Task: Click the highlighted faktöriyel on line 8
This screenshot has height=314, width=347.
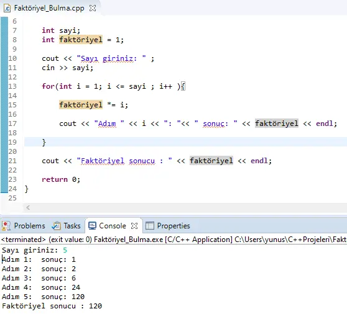Action: point(81,40)
